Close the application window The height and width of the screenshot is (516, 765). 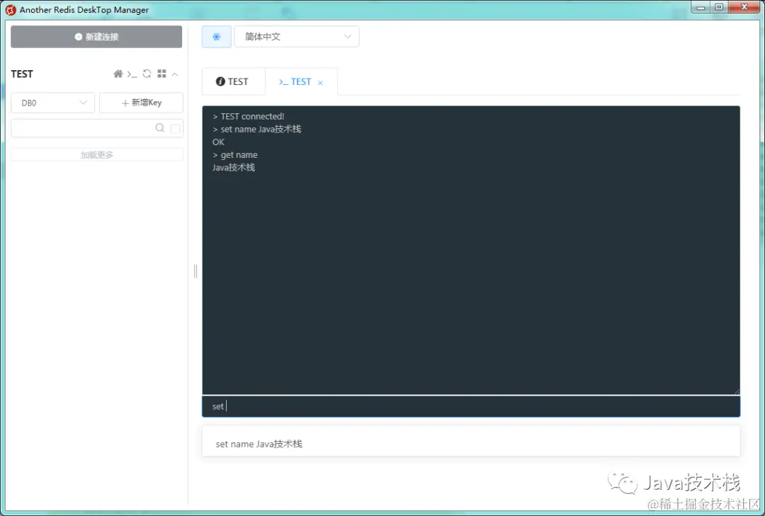tap(744, 7)
